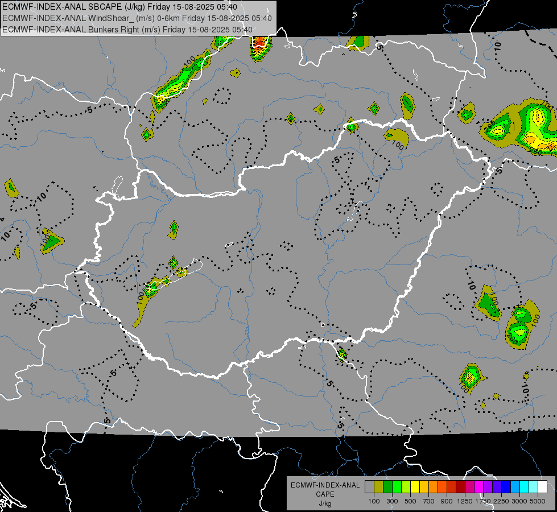Select the bright green swatch after 300
Screen dimensions: 557x512
pyautogui.click(x=397, y=487)
